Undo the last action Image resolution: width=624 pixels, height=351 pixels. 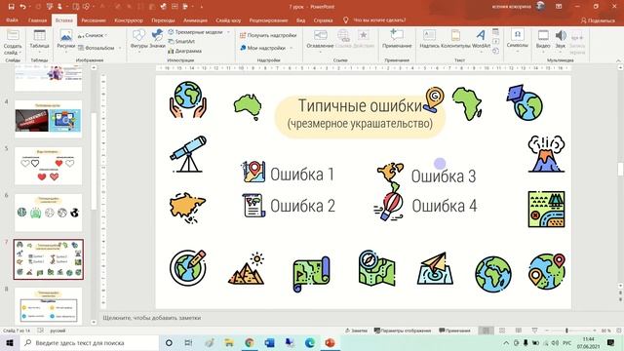tap(22, 7)
